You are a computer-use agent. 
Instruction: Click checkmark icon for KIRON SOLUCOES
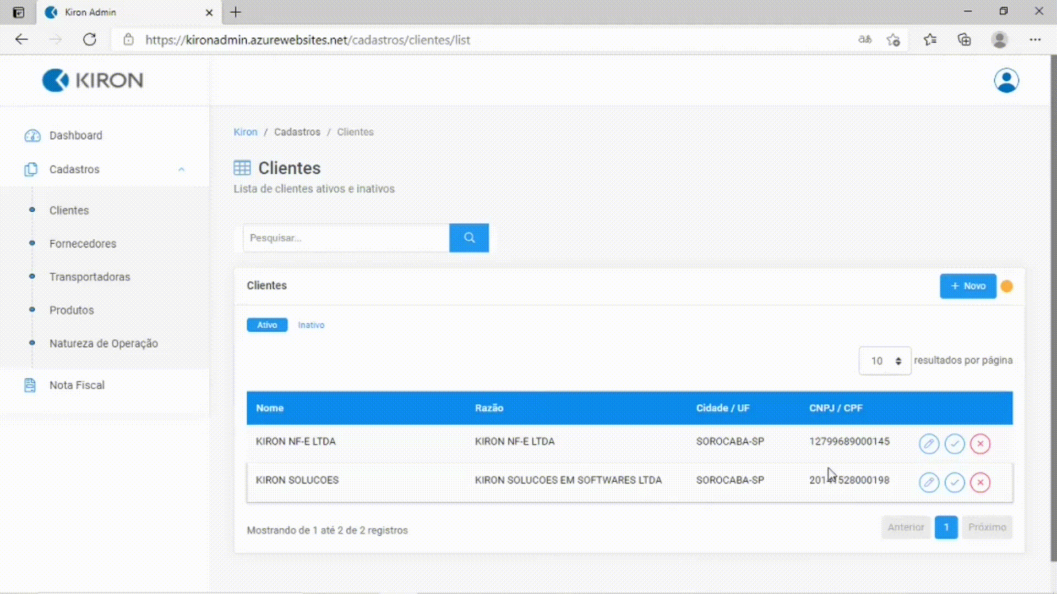[x=955, y=482]
